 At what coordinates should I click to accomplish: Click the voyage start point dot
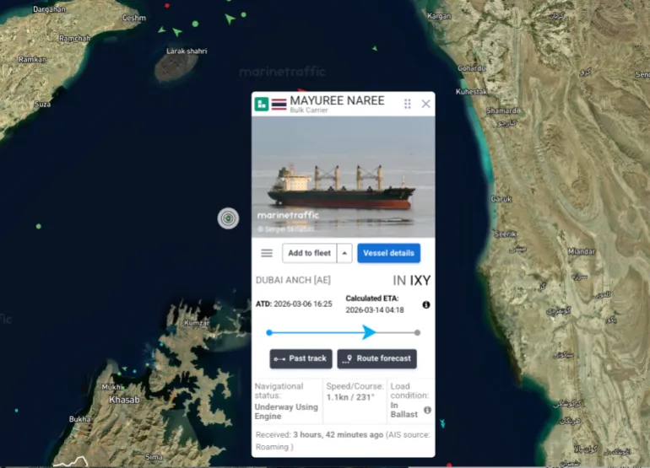pos(269,332)
